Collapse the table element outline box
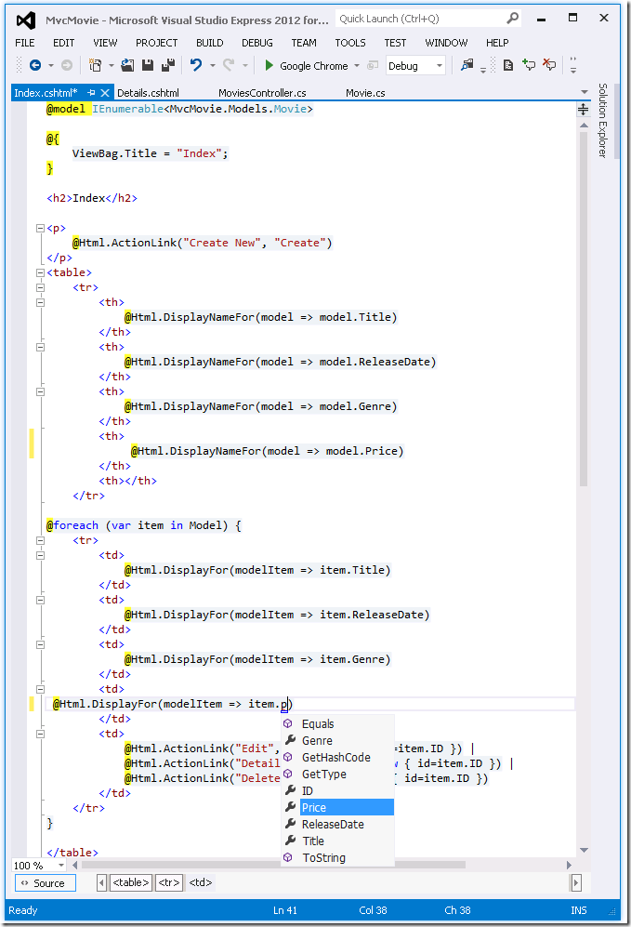Image resolution: width=631 pixels, height=927 pixels. [x=40, y=272]
